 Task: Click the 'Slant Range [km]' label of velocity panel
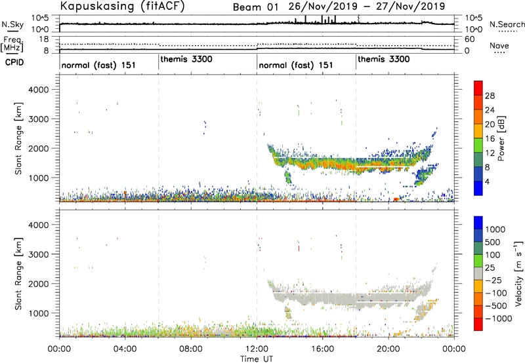(19, 274)
